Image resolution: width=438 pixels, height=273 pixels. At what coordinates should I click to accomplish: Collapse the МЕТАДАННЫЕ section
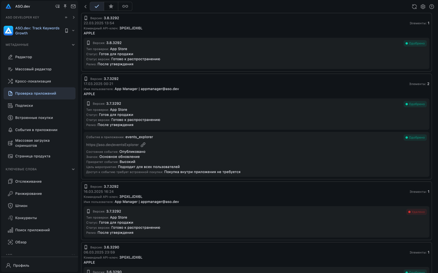click(73, 45)
